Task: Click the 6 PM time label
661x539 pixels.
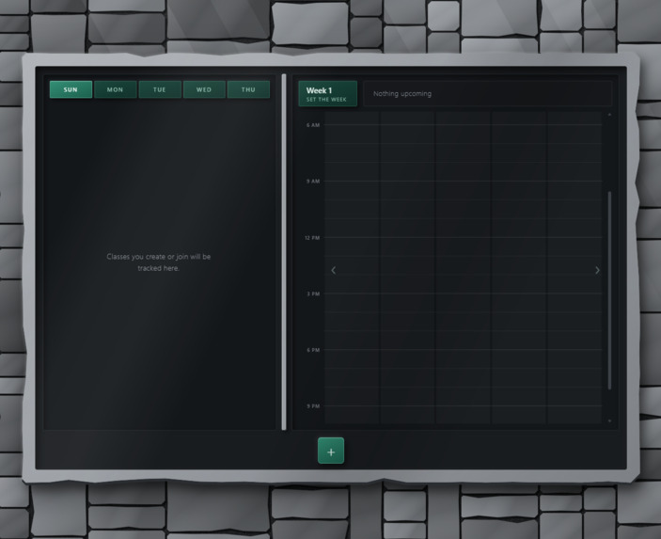Action: coord(313,350)
